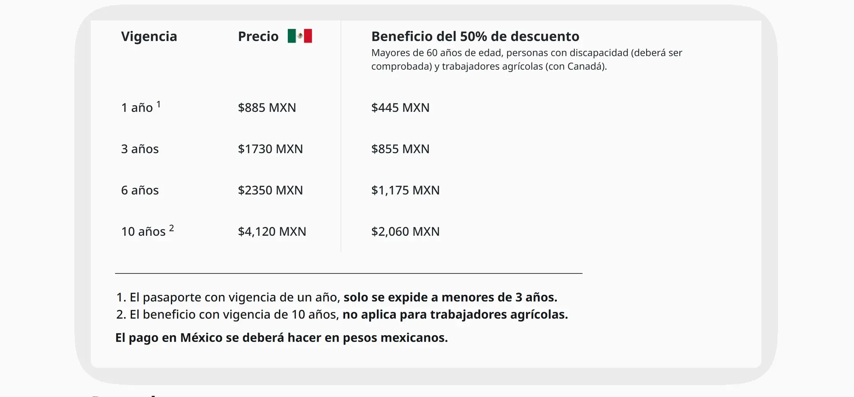The width and height of the screenshot is (854, 397).
Task: Click the $1,175 MXN discounted price
Action: tap(405, 190)
